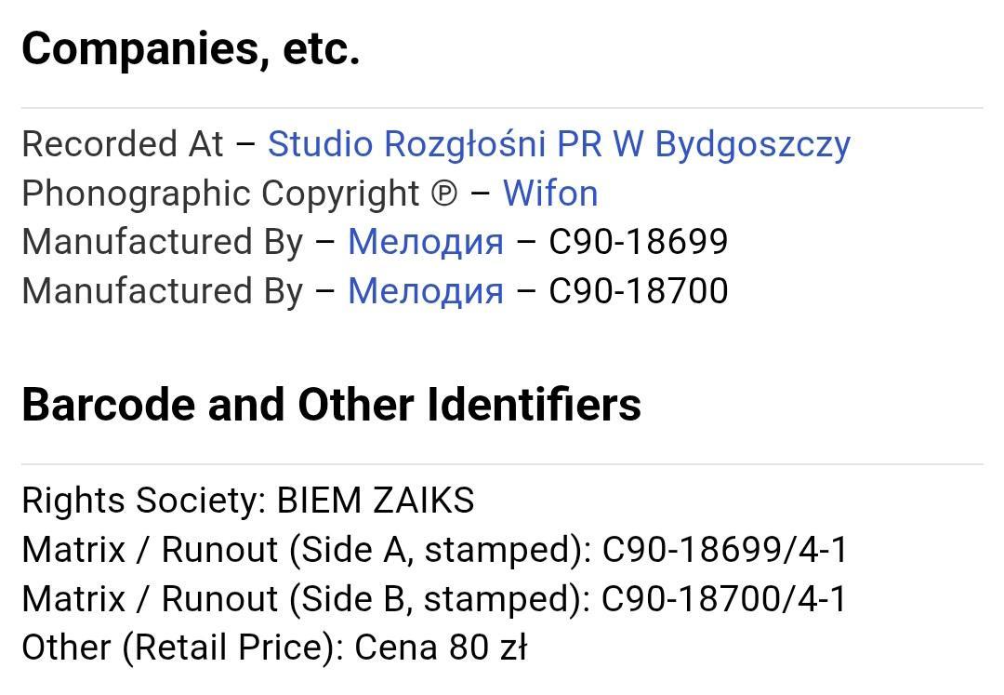The image size is (1004, 695).
Task: Click the "Phonographic Copyright" label text
Action: pos(220,194)
